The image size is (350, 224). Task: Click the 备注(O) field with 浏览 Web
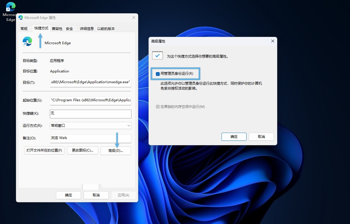point(91,138)
